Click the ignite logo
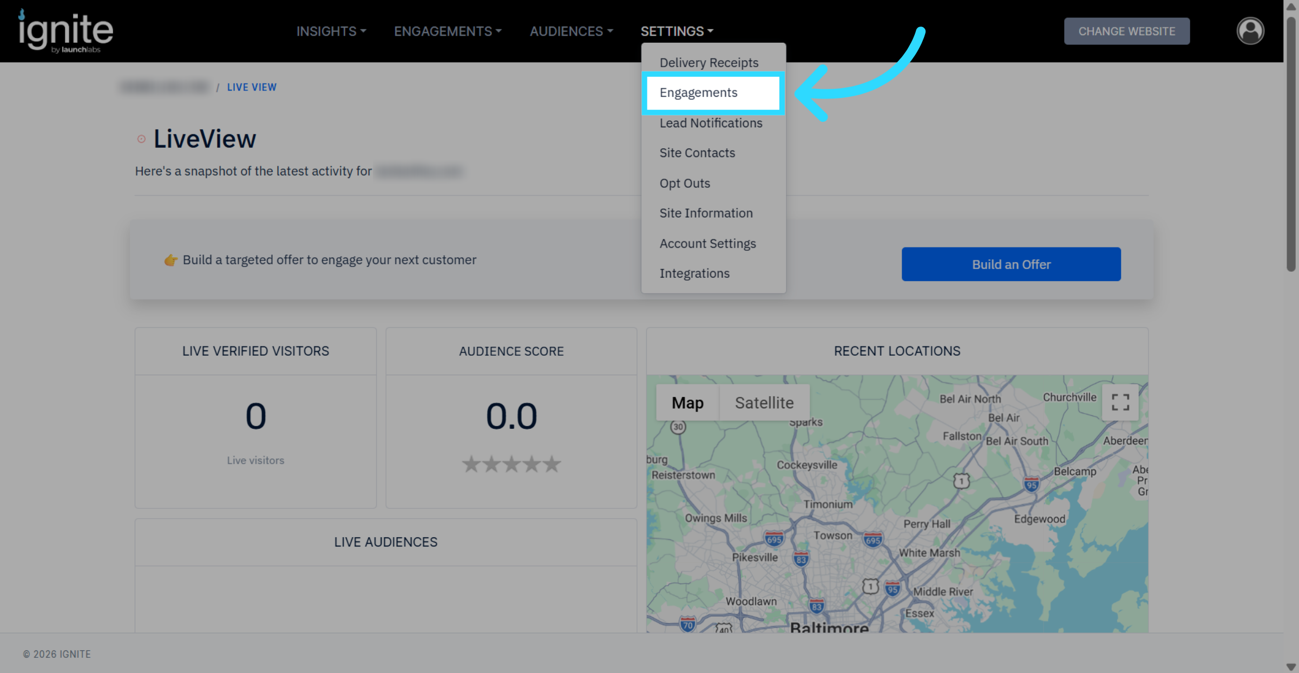 [65, 31]
